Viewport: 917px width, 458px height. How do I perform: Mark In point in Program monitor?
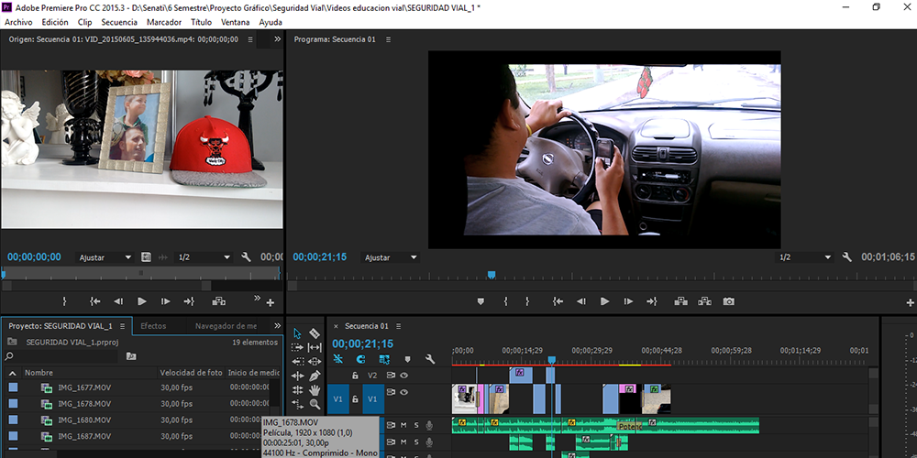[x=505, y=301]
